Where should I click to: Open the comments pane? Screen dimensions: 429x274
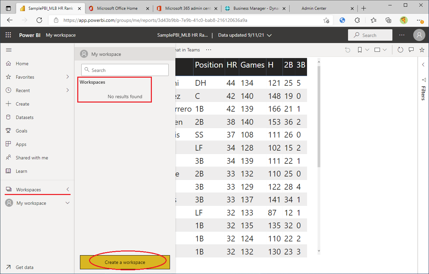pos(411,49)
